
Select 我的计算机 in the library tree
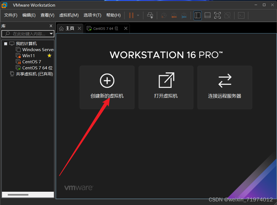pos(26,43)
